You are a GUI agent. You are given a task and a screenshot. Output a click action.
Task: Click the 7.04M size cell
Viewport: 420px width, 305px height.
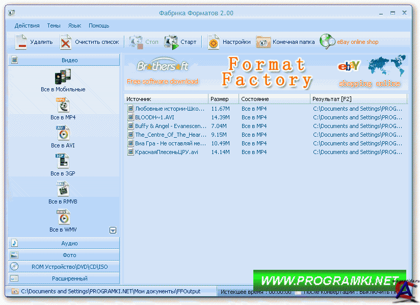click(x=219, y=126)
